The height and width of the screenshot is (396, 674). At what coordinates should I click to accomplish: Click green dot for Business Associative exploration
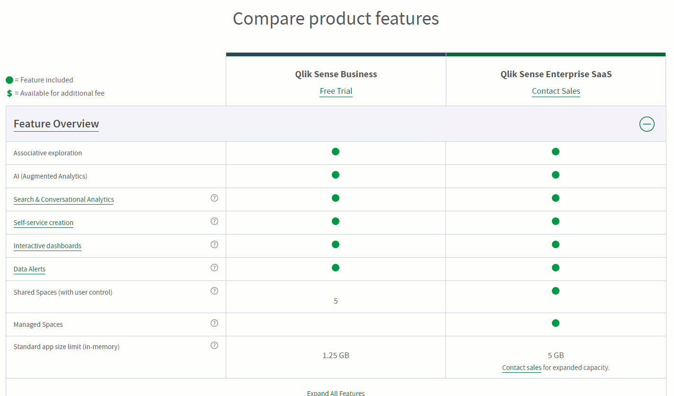pyautogui.click(x=336, y=152)
